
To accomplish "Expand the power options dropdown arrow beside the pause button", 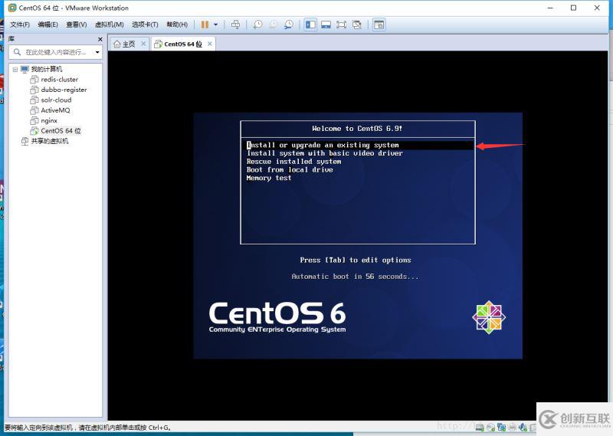I will click(216, 25).
